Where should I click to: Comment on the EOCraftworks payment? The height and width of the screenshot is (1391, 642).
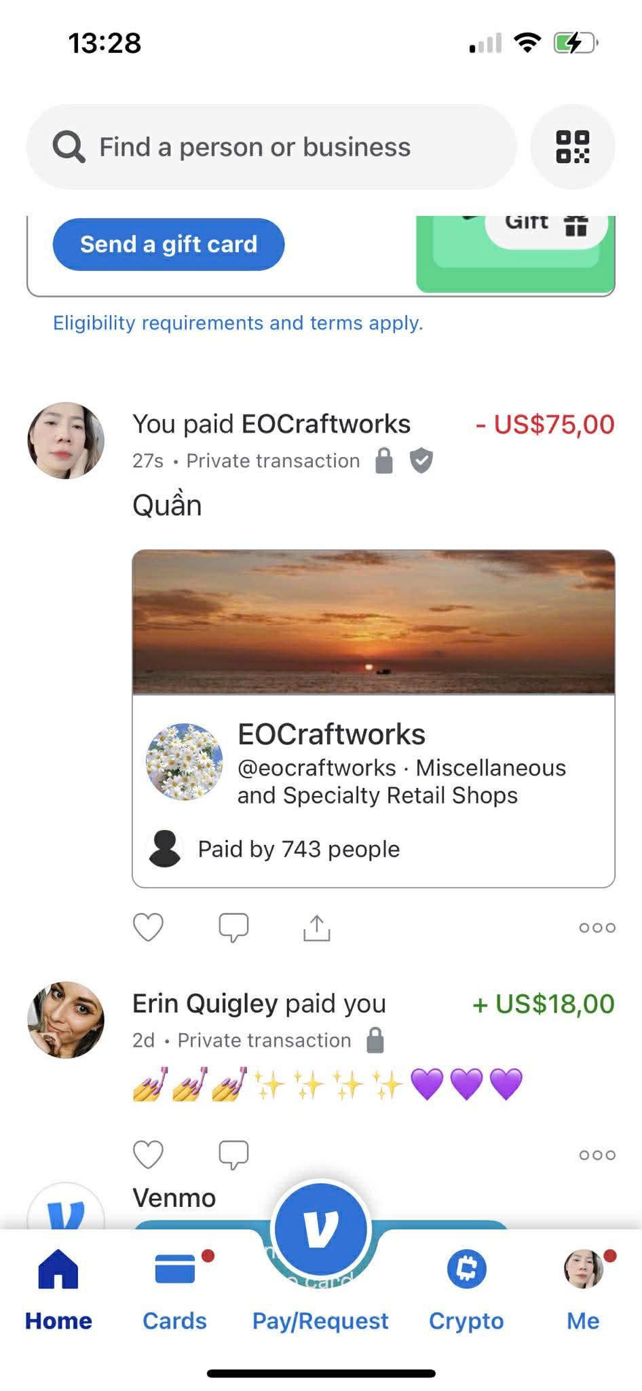click(233, 927)
